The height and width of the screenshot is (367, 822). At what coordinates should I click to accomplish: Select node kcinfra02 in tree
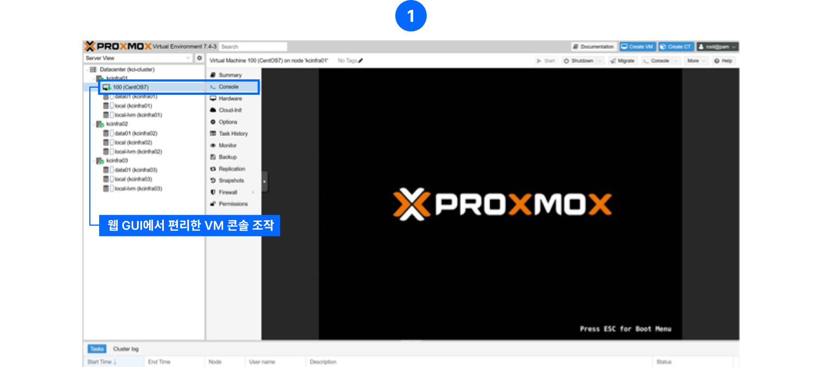[117, 124]
